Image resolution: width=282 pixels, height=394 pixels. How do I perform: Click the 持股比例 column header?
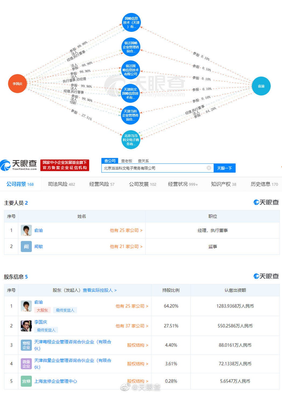coord(171,290)
